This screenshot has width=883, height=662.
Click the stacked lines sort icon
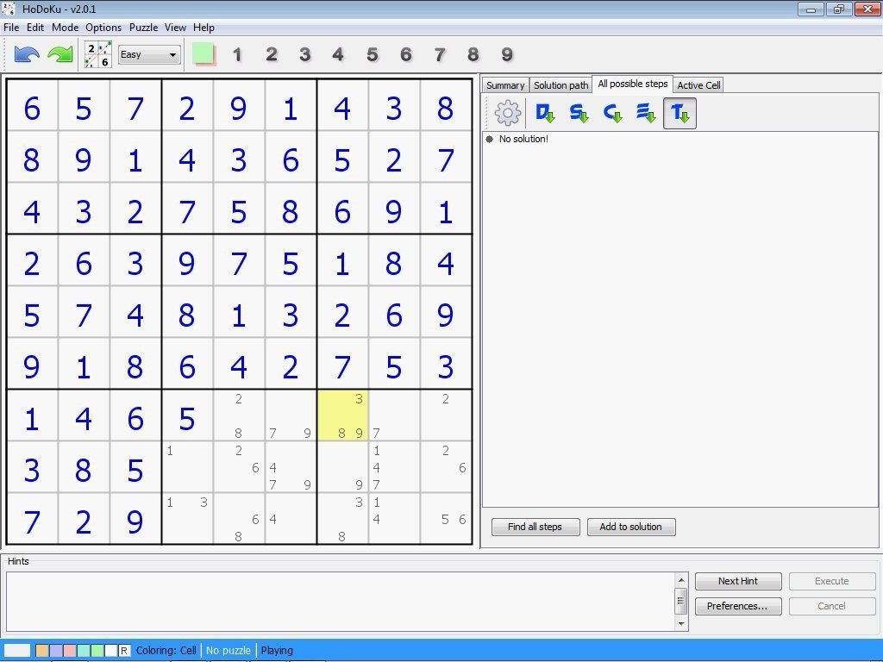point(646,113)
